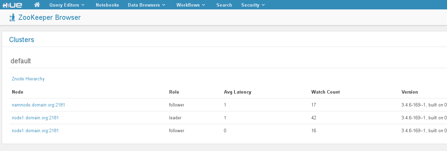Open the Znode Hierarchy link

(28, 79)
